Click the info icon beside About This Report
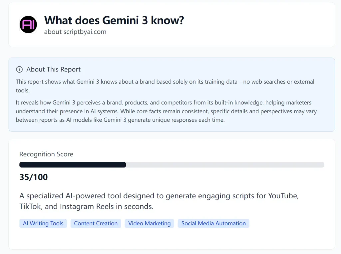The width and height of the screenshot is (341, 254). (19, 69)
